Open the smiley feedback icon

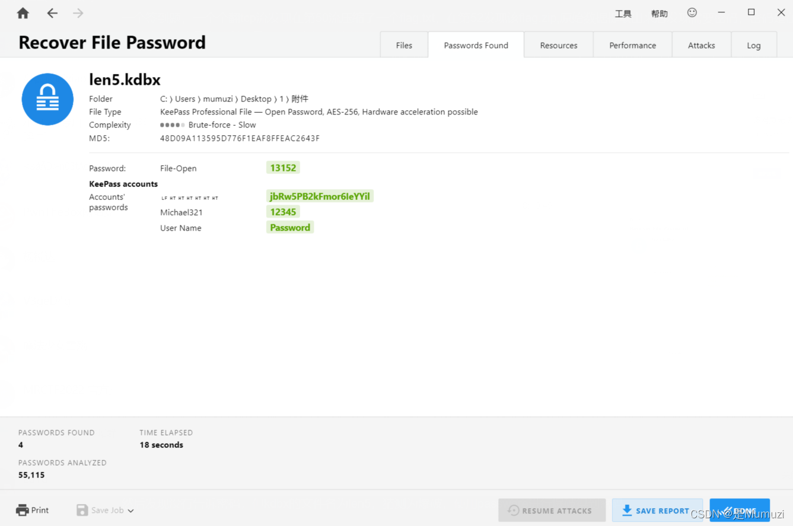tap(692, 12)
